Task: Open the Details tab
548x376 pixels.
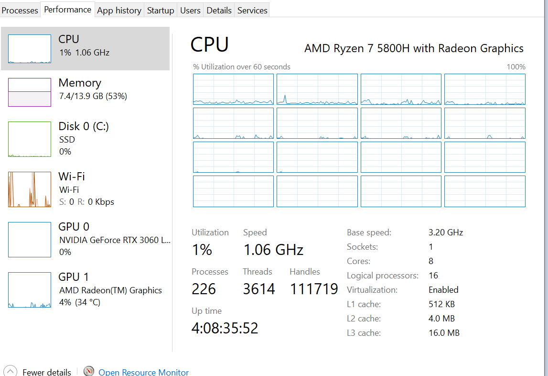Action: [219, 10]
